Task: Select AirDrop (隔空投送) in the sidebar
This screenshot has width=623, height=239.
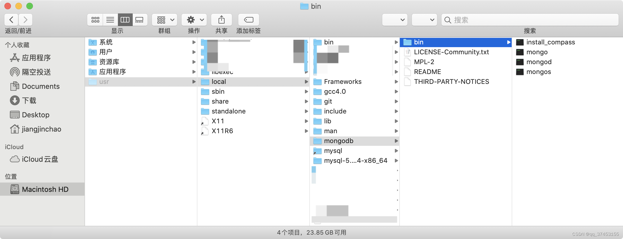Action: pyautogui.click(x=42, y=72)
